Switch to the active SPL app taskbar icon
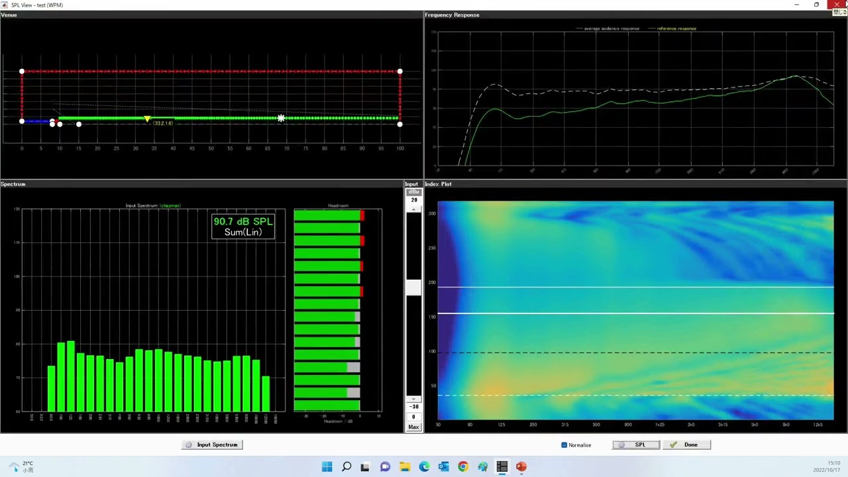This screenshot has width=848, height=477. [x=502, y=466]
